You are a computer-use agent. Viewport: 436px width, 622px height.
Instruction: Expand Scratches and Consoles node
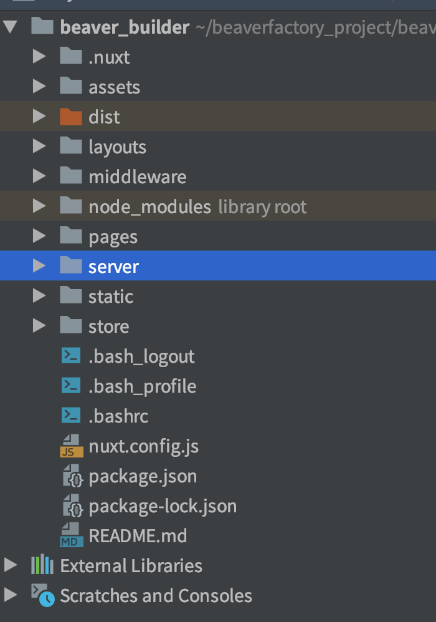[11, 595]
